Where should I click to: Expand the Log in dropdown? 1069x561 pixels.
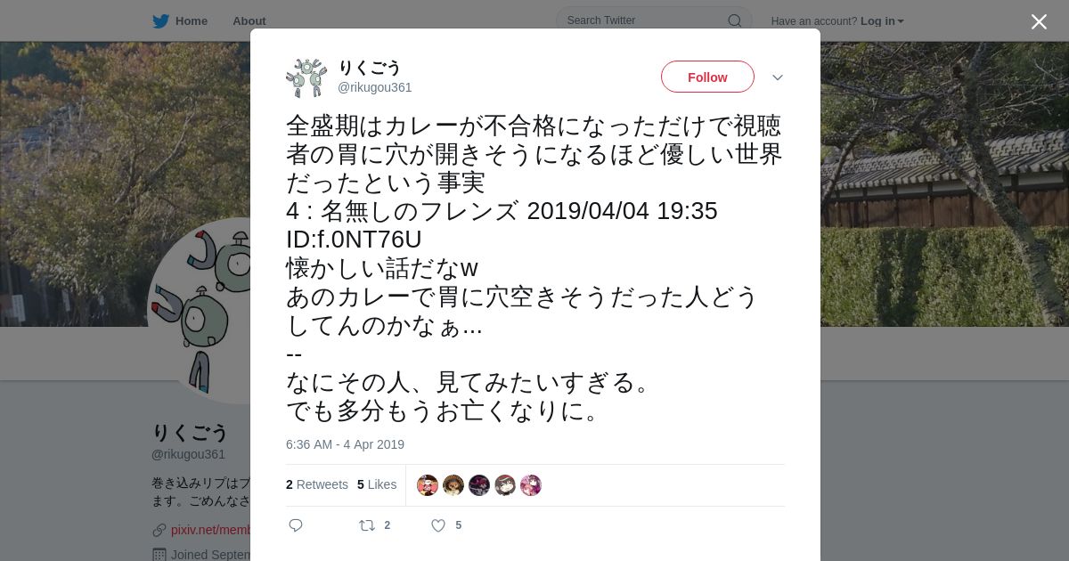click(x=882, y=21)
